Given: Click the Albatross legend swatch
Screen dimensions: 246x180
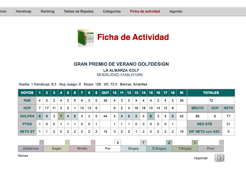Looking at the screenshot, I should pos(31,148).
